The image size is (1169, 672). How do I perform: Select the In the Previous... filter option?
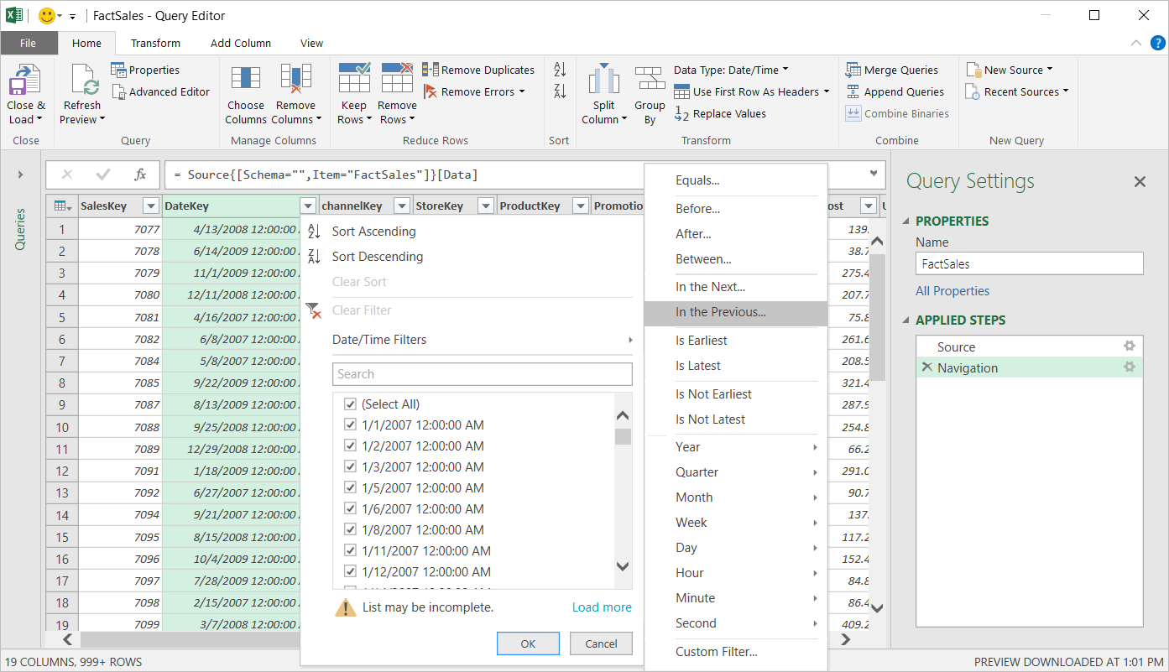coord(720,312)
